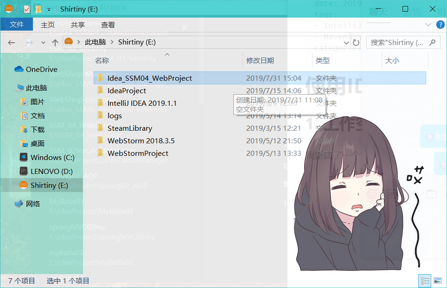
Task: Select the SteamLibrary folder
Action: click(130, 128)
